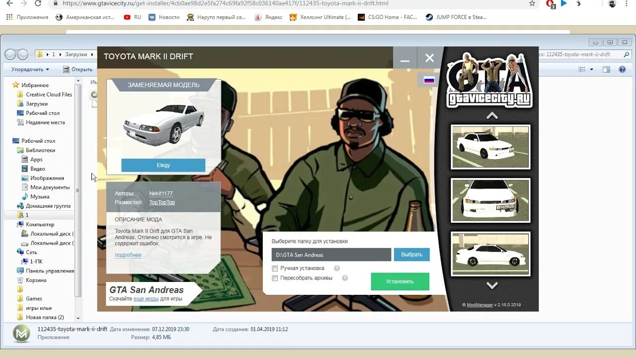Open author link Nekit1177
636x358 pixels.
point(161,193)
